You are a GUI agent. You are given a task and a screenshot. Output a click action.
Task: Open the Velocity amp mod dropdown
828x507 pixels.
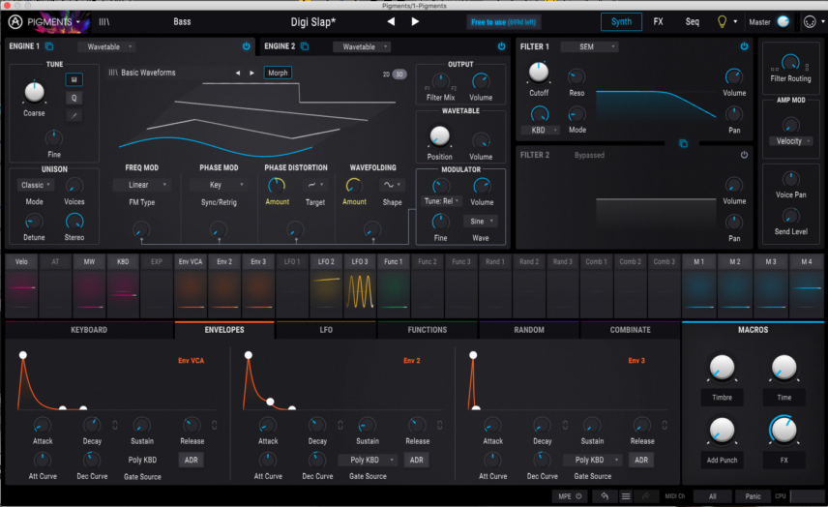tap(791, 141)
